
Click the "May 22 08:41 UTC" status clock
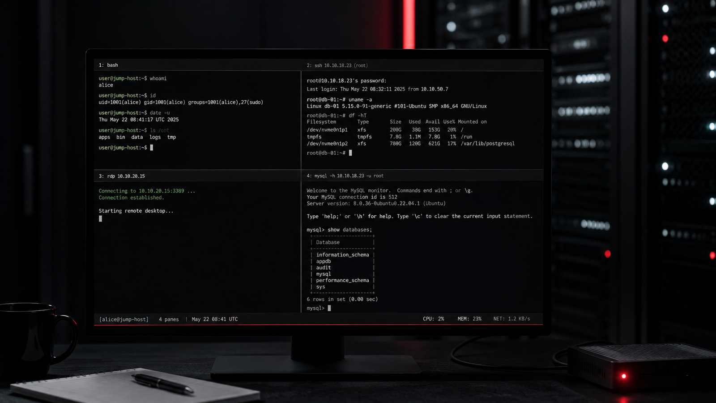[x=215, y=319]
